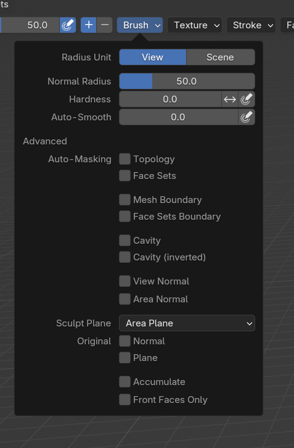Image resolution: width=294 pixels, height=448 pixels.
Task: Enable Face Sets auto-masking checkbox
Action: click(125, 176)
